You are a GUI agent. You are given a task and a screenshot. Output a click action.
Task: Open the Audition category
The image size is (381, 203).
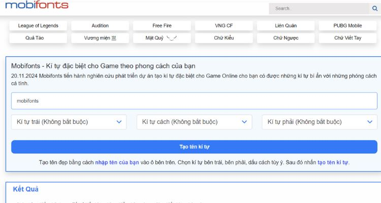(100, 26)
